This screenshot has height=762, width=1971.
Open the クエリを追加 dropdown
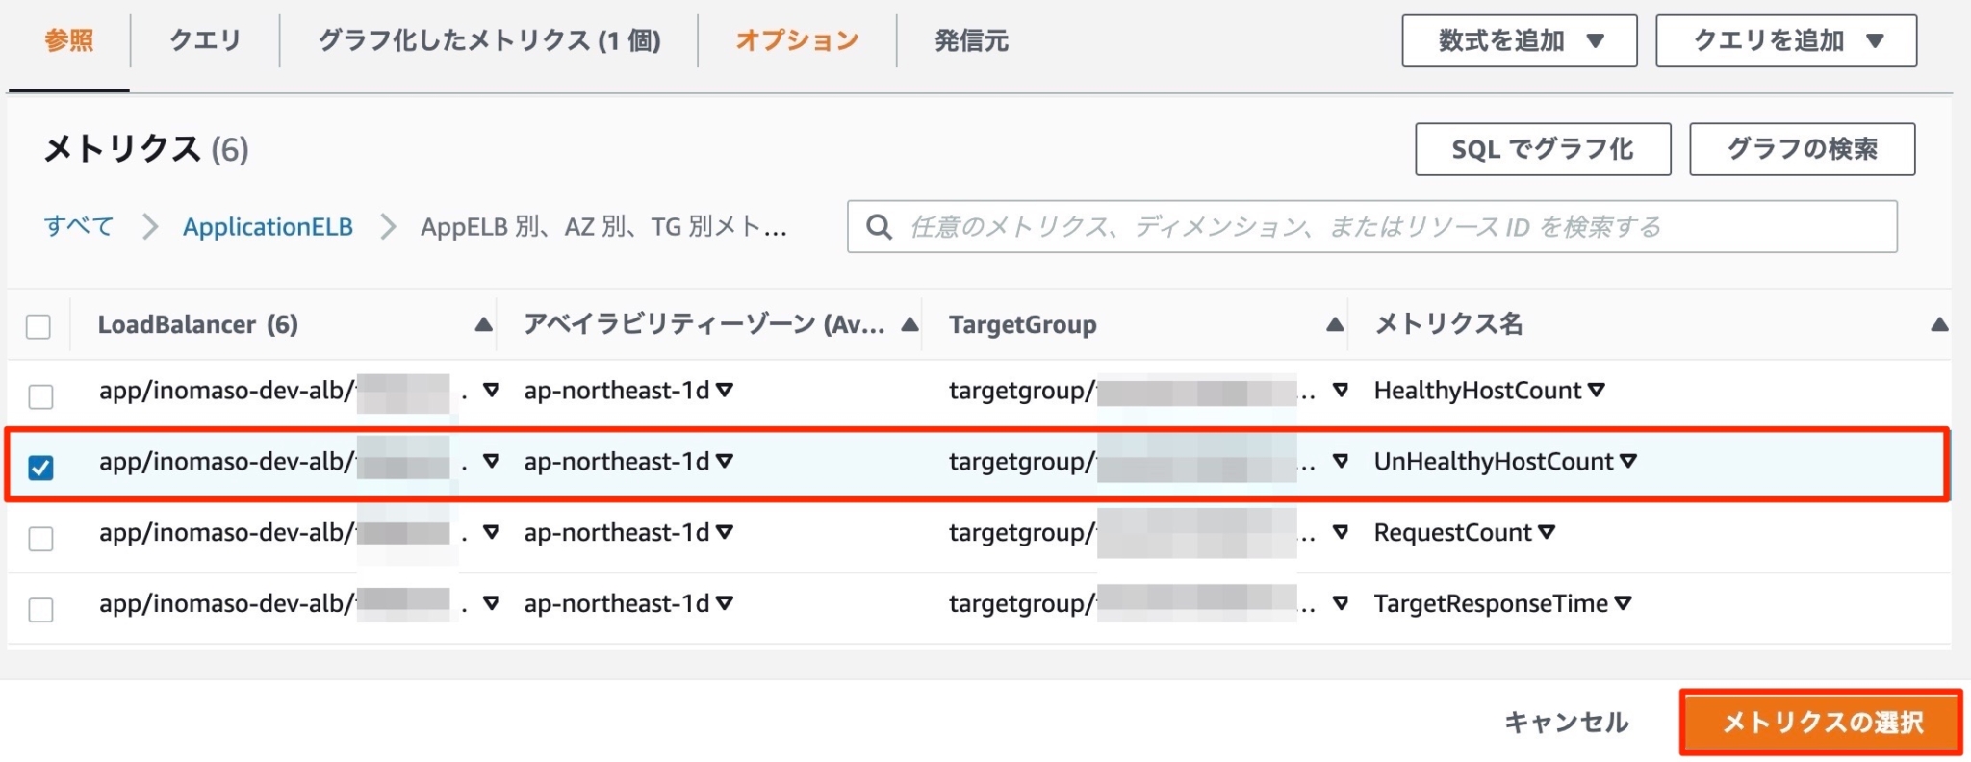coord(1785,40)
